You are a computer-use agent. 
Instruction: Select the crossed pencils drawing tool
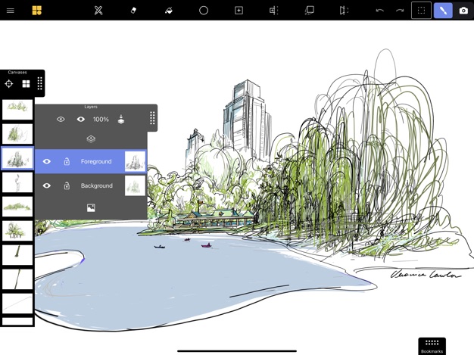tap(98, 11)
